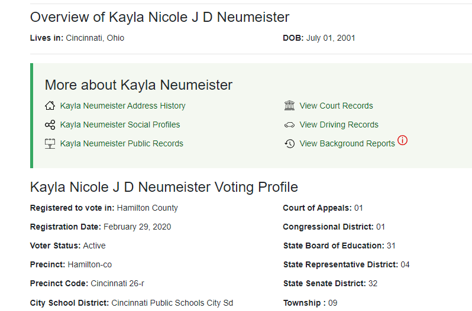Image resolution: width=472 pixels, height=311 pixels.
Task: Open Kayla Neumeister Social Profiles link
Action: coord(120,125)
